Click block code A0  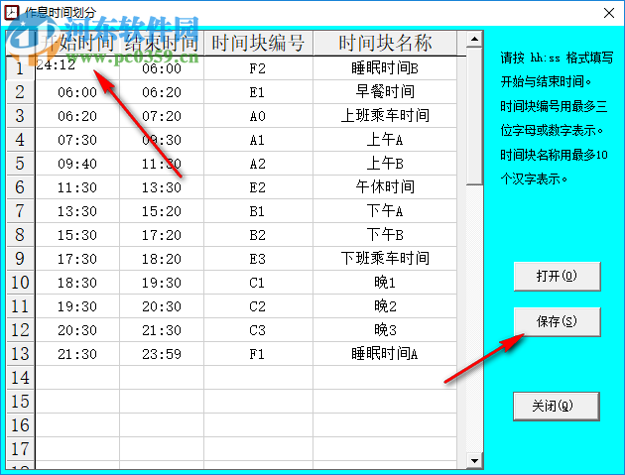258,116
